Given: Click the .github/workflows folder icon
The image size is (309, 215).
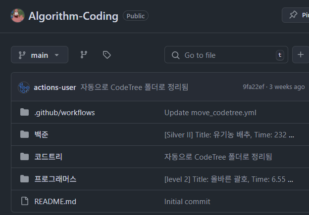Looking at the screenshot, I should point(24,112).
